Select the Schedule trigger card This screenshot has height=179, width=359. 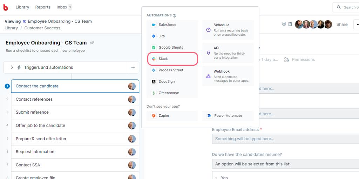pyautogui.click(x=228, y=30)
